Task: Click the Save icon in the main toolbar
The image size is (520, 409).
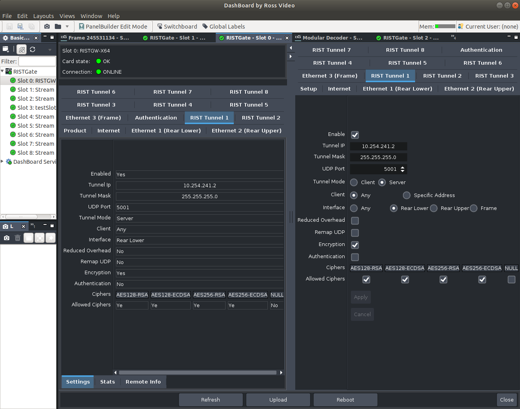Action: click(x=9, y=26)
